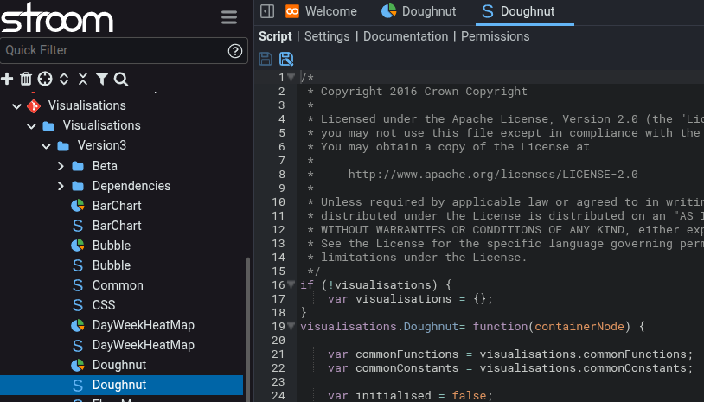Viewport: 704px width, 402px height.
Task: Click line number 10 in the gutter
Action: tap(278, 202)
